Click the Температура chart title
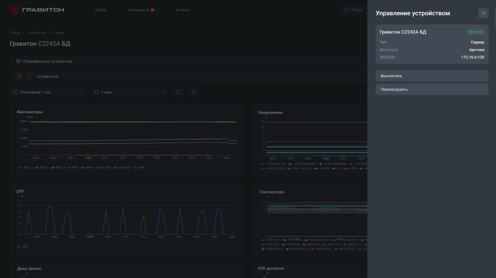This screenshot has width=496, height=278. coord(272,192)
